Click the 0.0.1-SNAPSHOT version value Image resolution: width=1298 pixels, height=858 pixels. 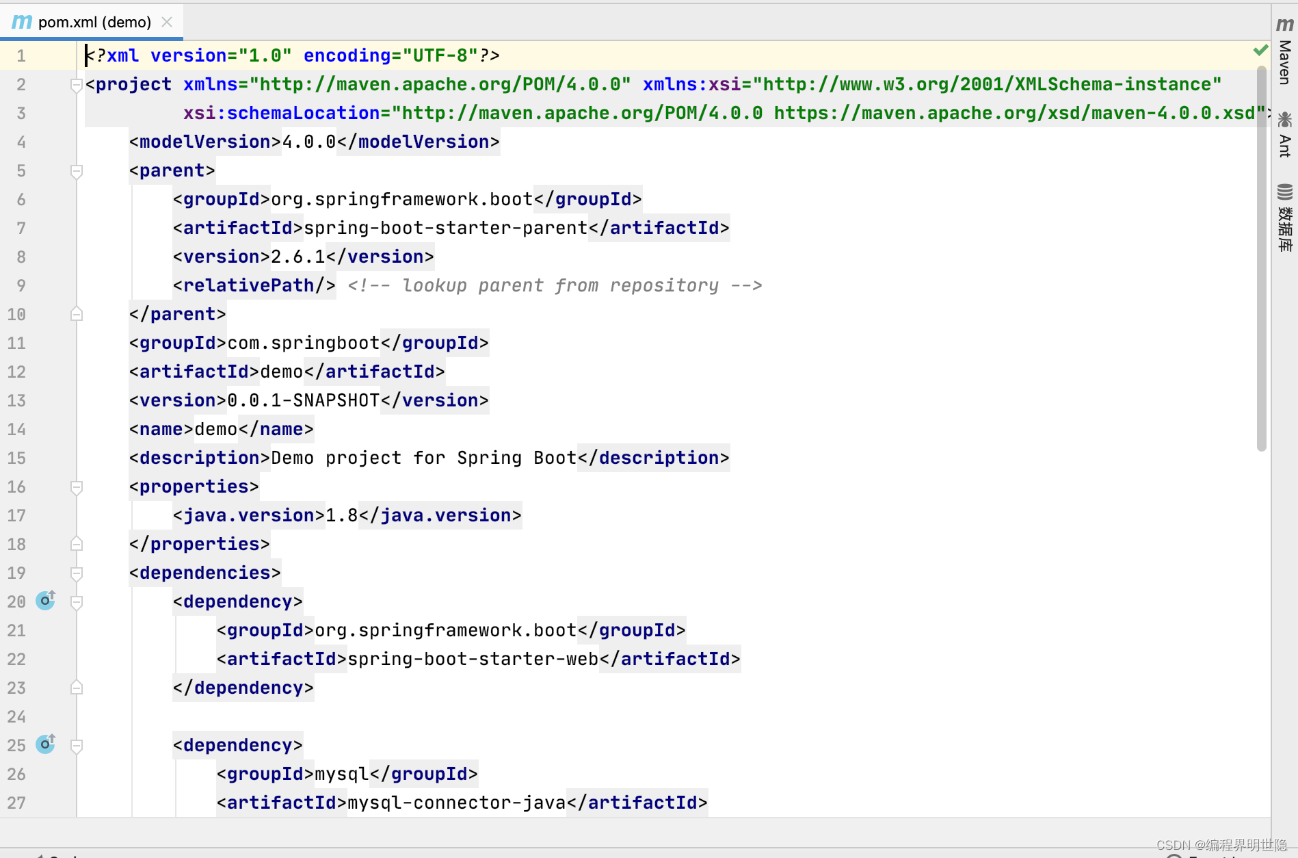[304, 400]
